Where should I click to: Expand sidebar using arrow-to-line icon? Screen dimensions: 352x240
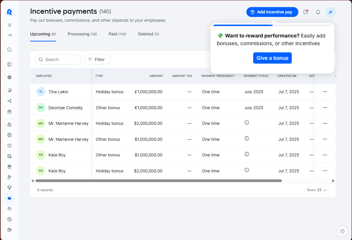(10, 35)
